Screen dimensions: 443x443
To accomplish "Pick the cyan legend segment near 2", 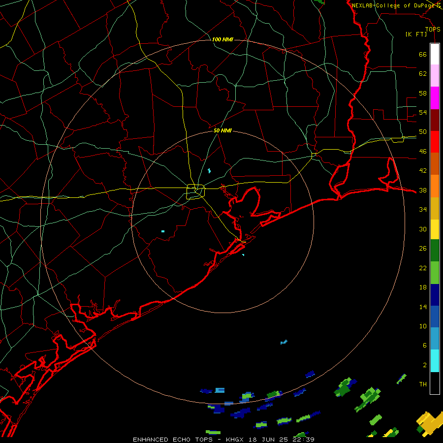I will (x=435, y=361).
